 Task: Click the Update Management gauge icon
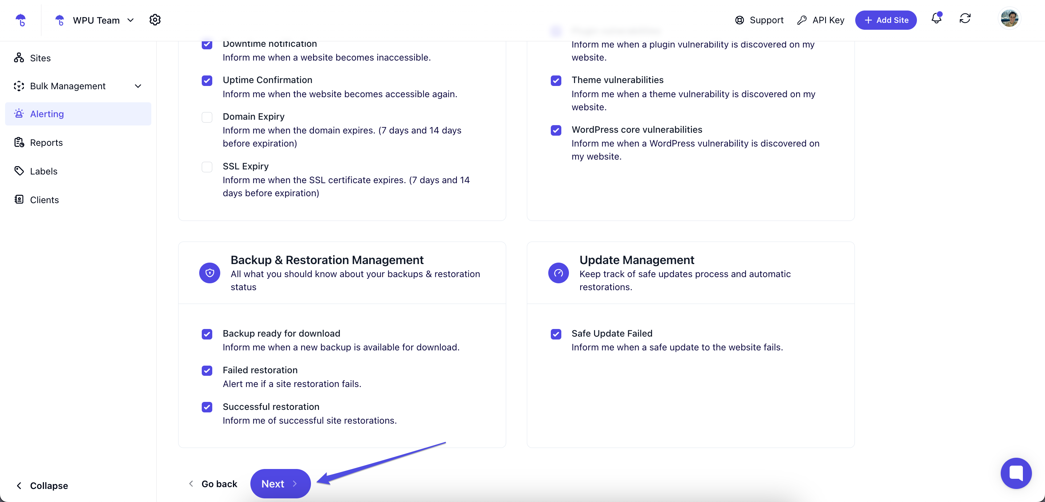point(559,273)
